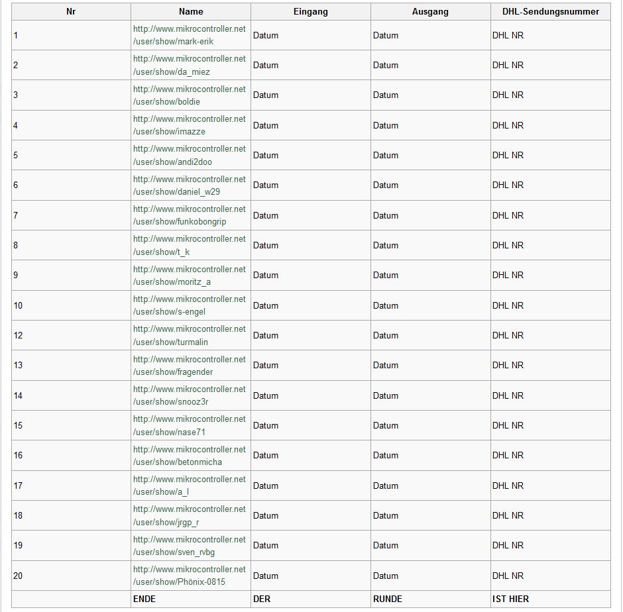623x612 pixels.
Task: Open the snooz3r profile link
Action: [190, 395]
